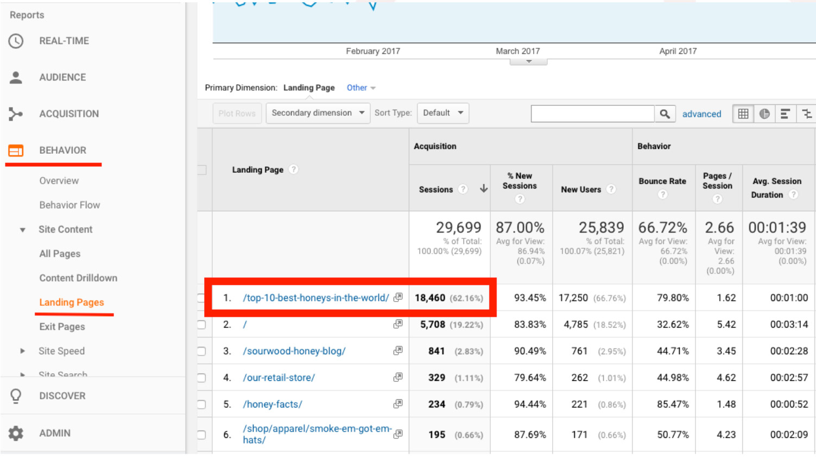The height and width of the screenshot is (458, 816).
Task: Click the Plot Rows button
Action: pos(237,114)
